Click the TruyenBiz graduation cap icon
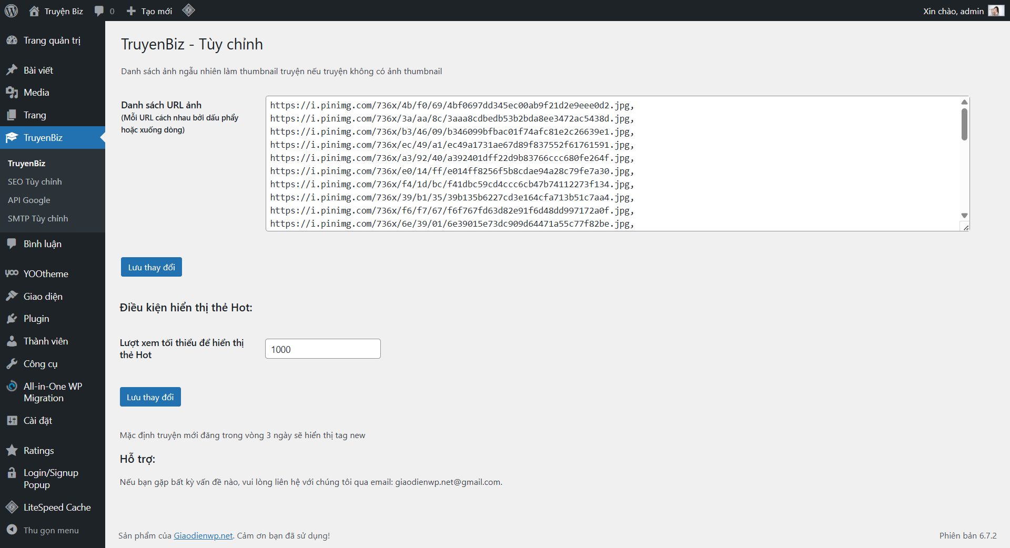This screenshot has width=1010, height=548. coord(12,138)
